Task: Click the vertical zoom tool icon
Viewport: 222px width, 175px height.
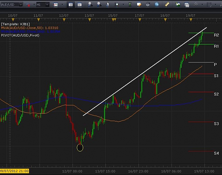Action: (117, 5)
